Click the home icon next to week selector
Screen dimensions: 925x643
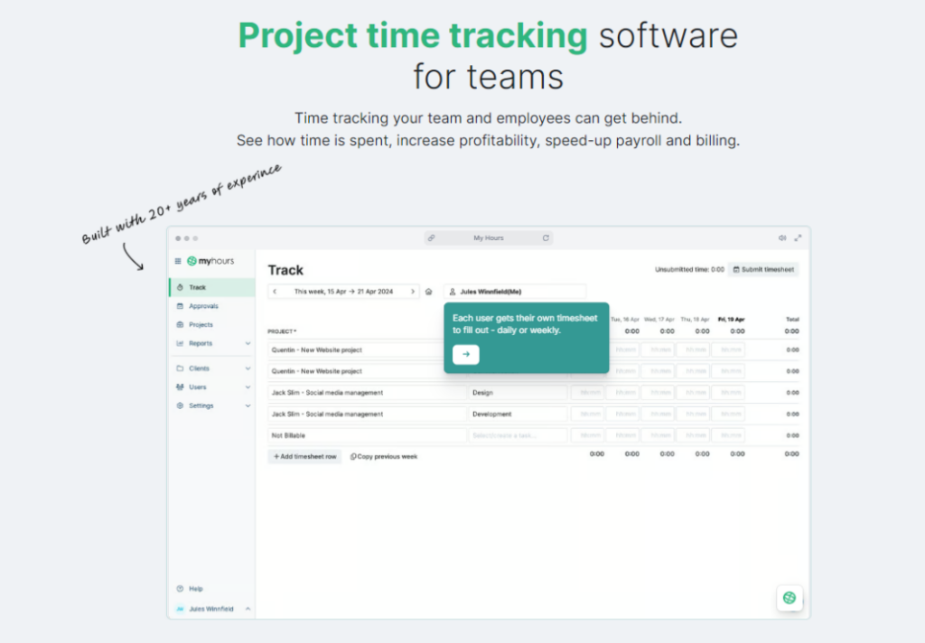tap(429, 292)
